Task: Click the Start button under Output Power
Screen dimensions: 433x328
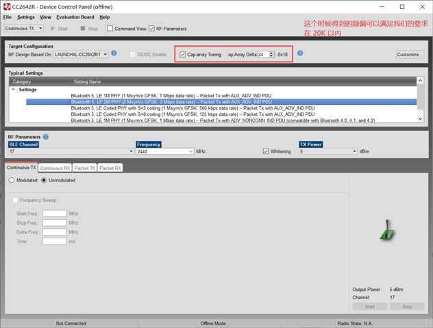Action: click(x=370, y=307)
